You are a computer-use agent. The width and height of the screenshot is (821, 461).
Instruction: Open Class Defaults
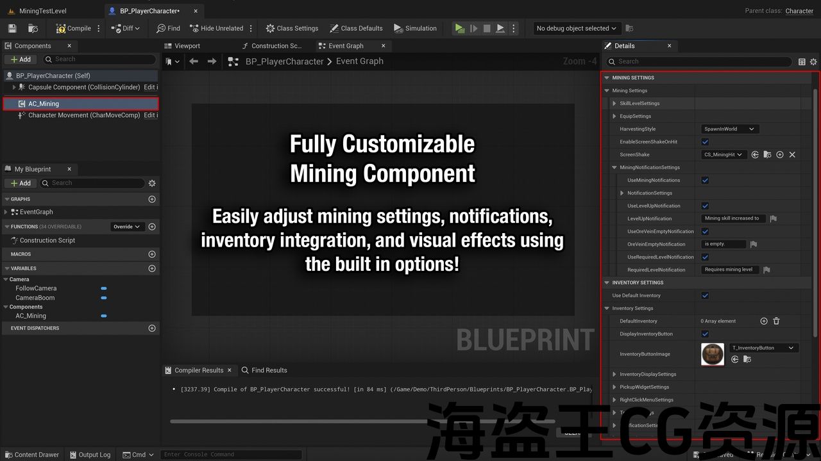[356, 28]
